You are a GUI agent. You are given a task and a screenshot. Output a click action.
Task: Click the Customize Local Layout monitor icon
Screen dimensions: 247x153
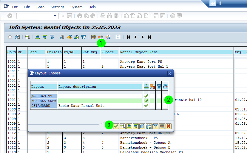pos(179,16)
